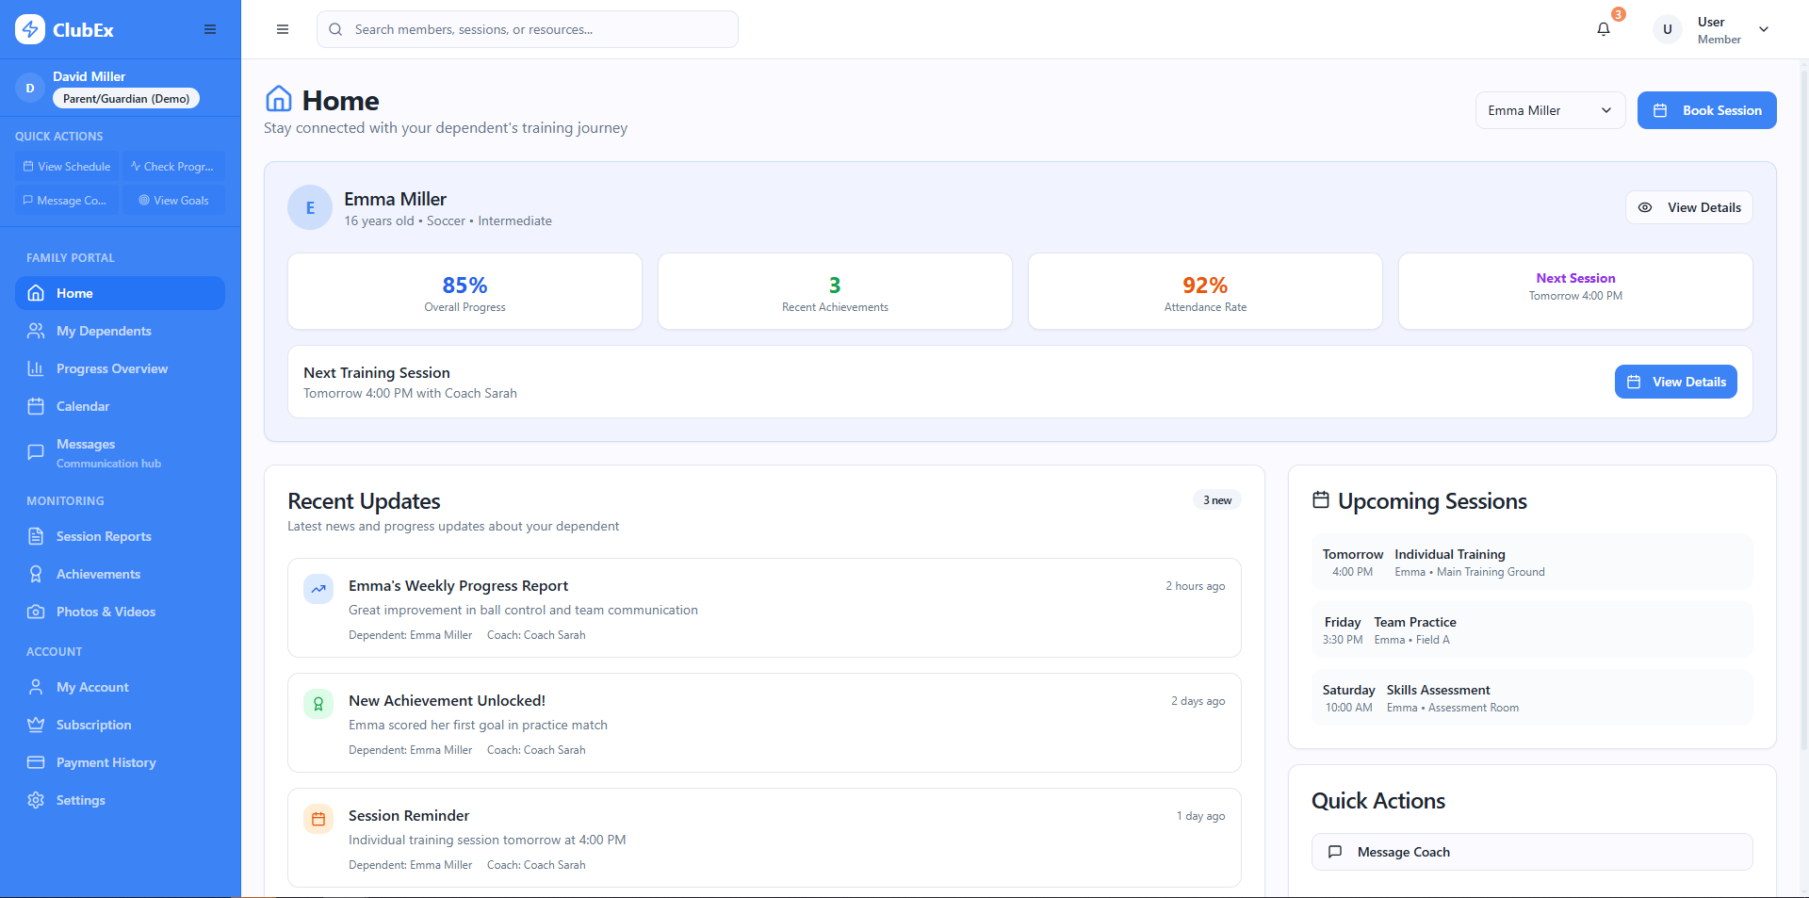This screenshot has height=898, width=1809.
Task: Open Subscription page
Action: pyautogui.click(x=120, y=725)
